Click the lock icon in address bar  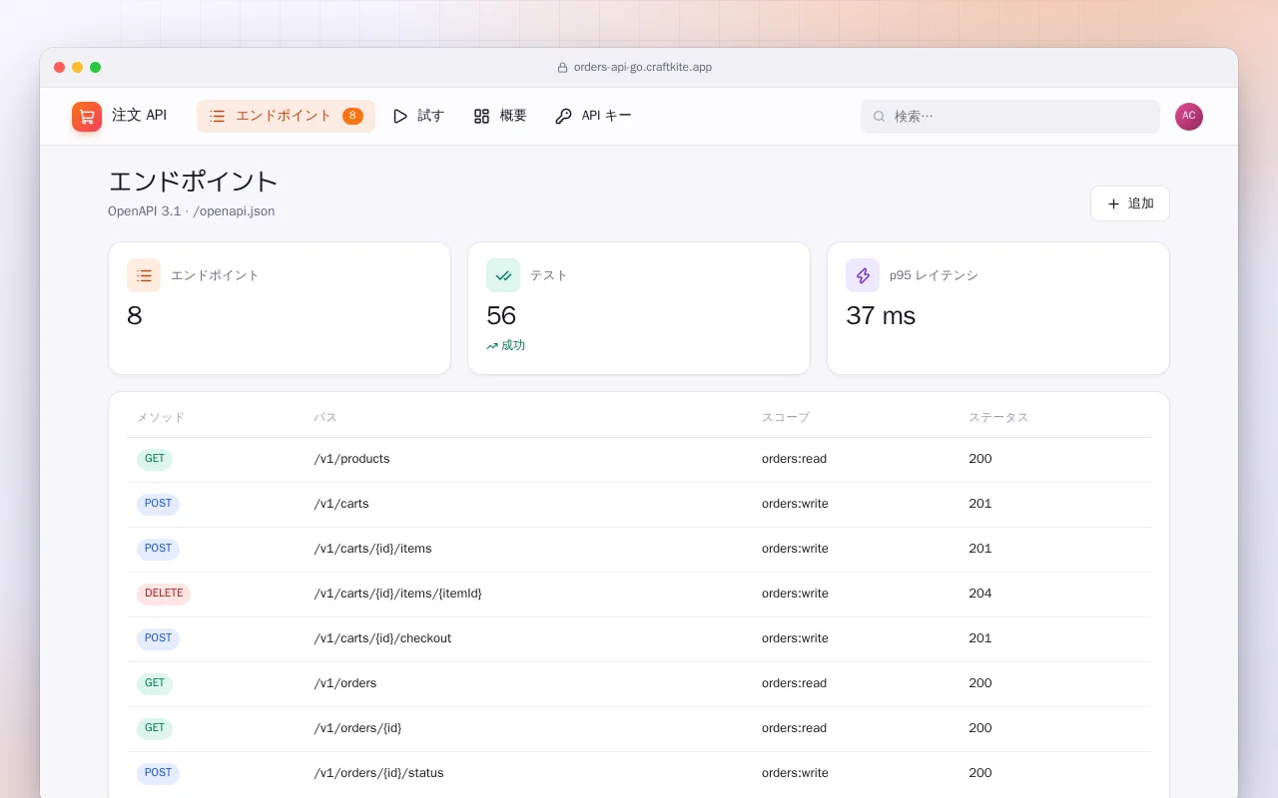(x=562, y=68)
